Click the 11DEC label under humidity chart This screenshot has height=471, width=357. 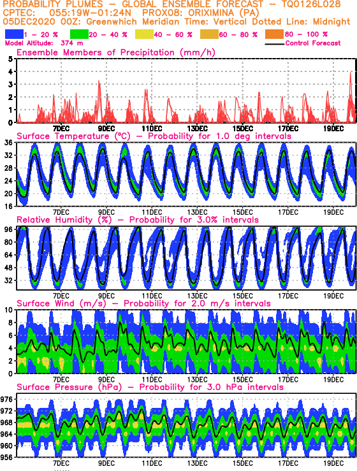pyautogui.click(x=152, y=296)
